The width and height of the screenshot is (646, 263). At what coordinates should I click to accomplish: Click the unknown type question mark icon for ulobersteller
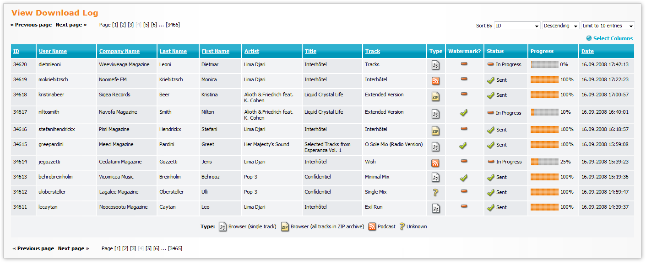(436, 192)
